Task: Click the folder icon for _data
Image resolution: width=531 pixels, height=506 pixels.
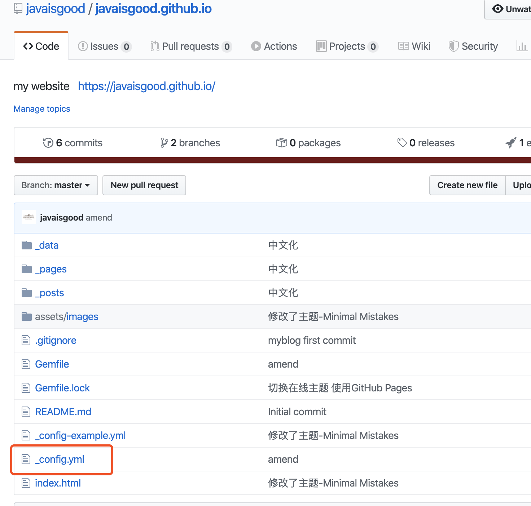Action: [27, 245]
